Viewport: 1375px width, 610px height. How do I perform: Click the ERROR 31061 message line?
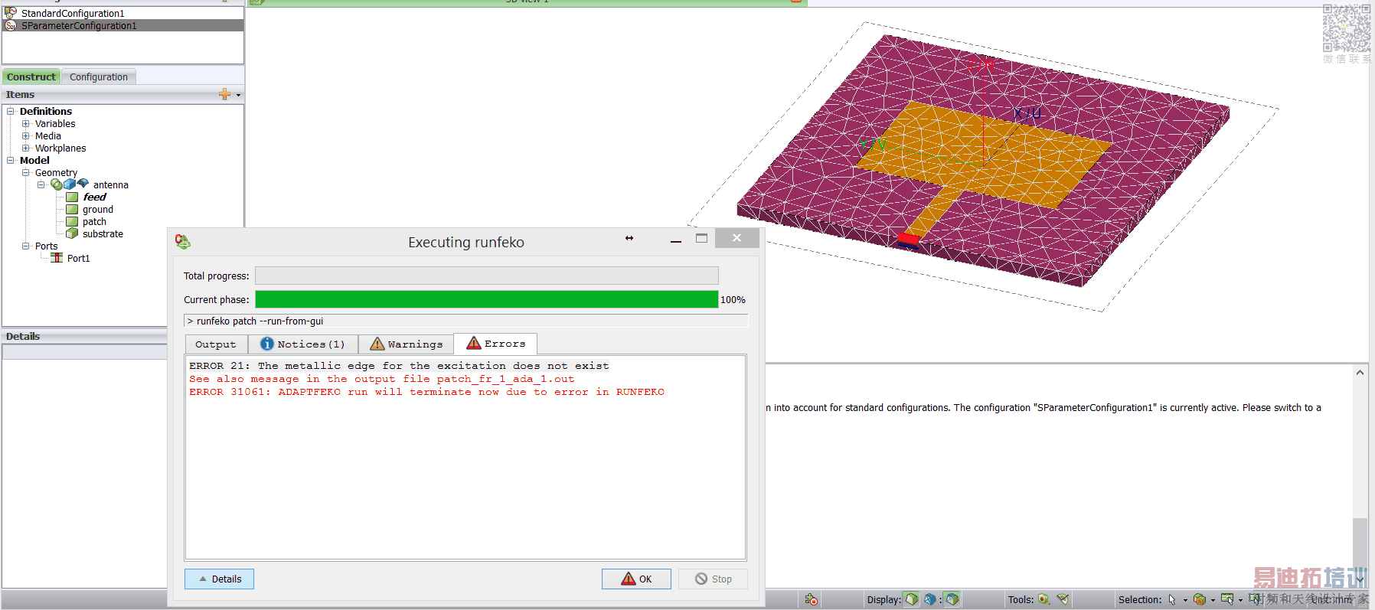click(x=427, y=392)
